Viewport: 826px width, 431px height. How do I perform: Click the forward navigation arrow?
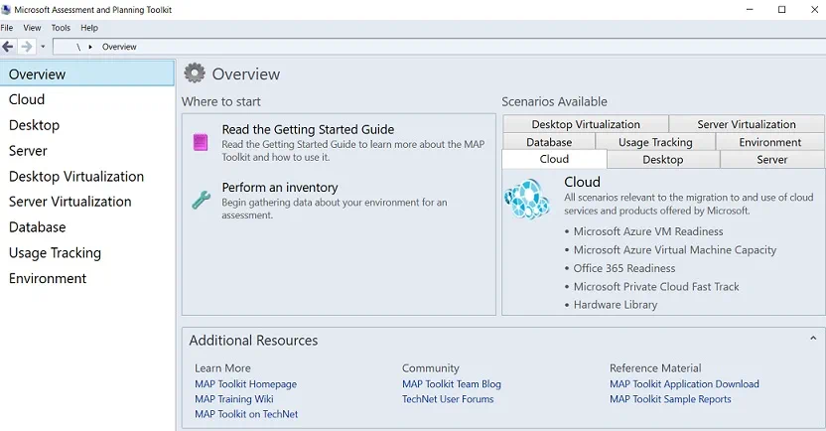(x=27, y=47)
